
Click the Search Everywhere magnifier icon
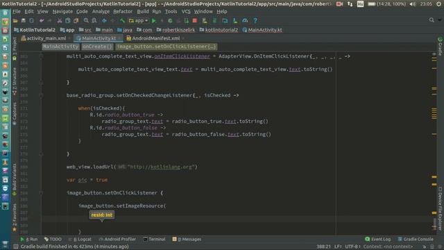(x=432, y=20)
